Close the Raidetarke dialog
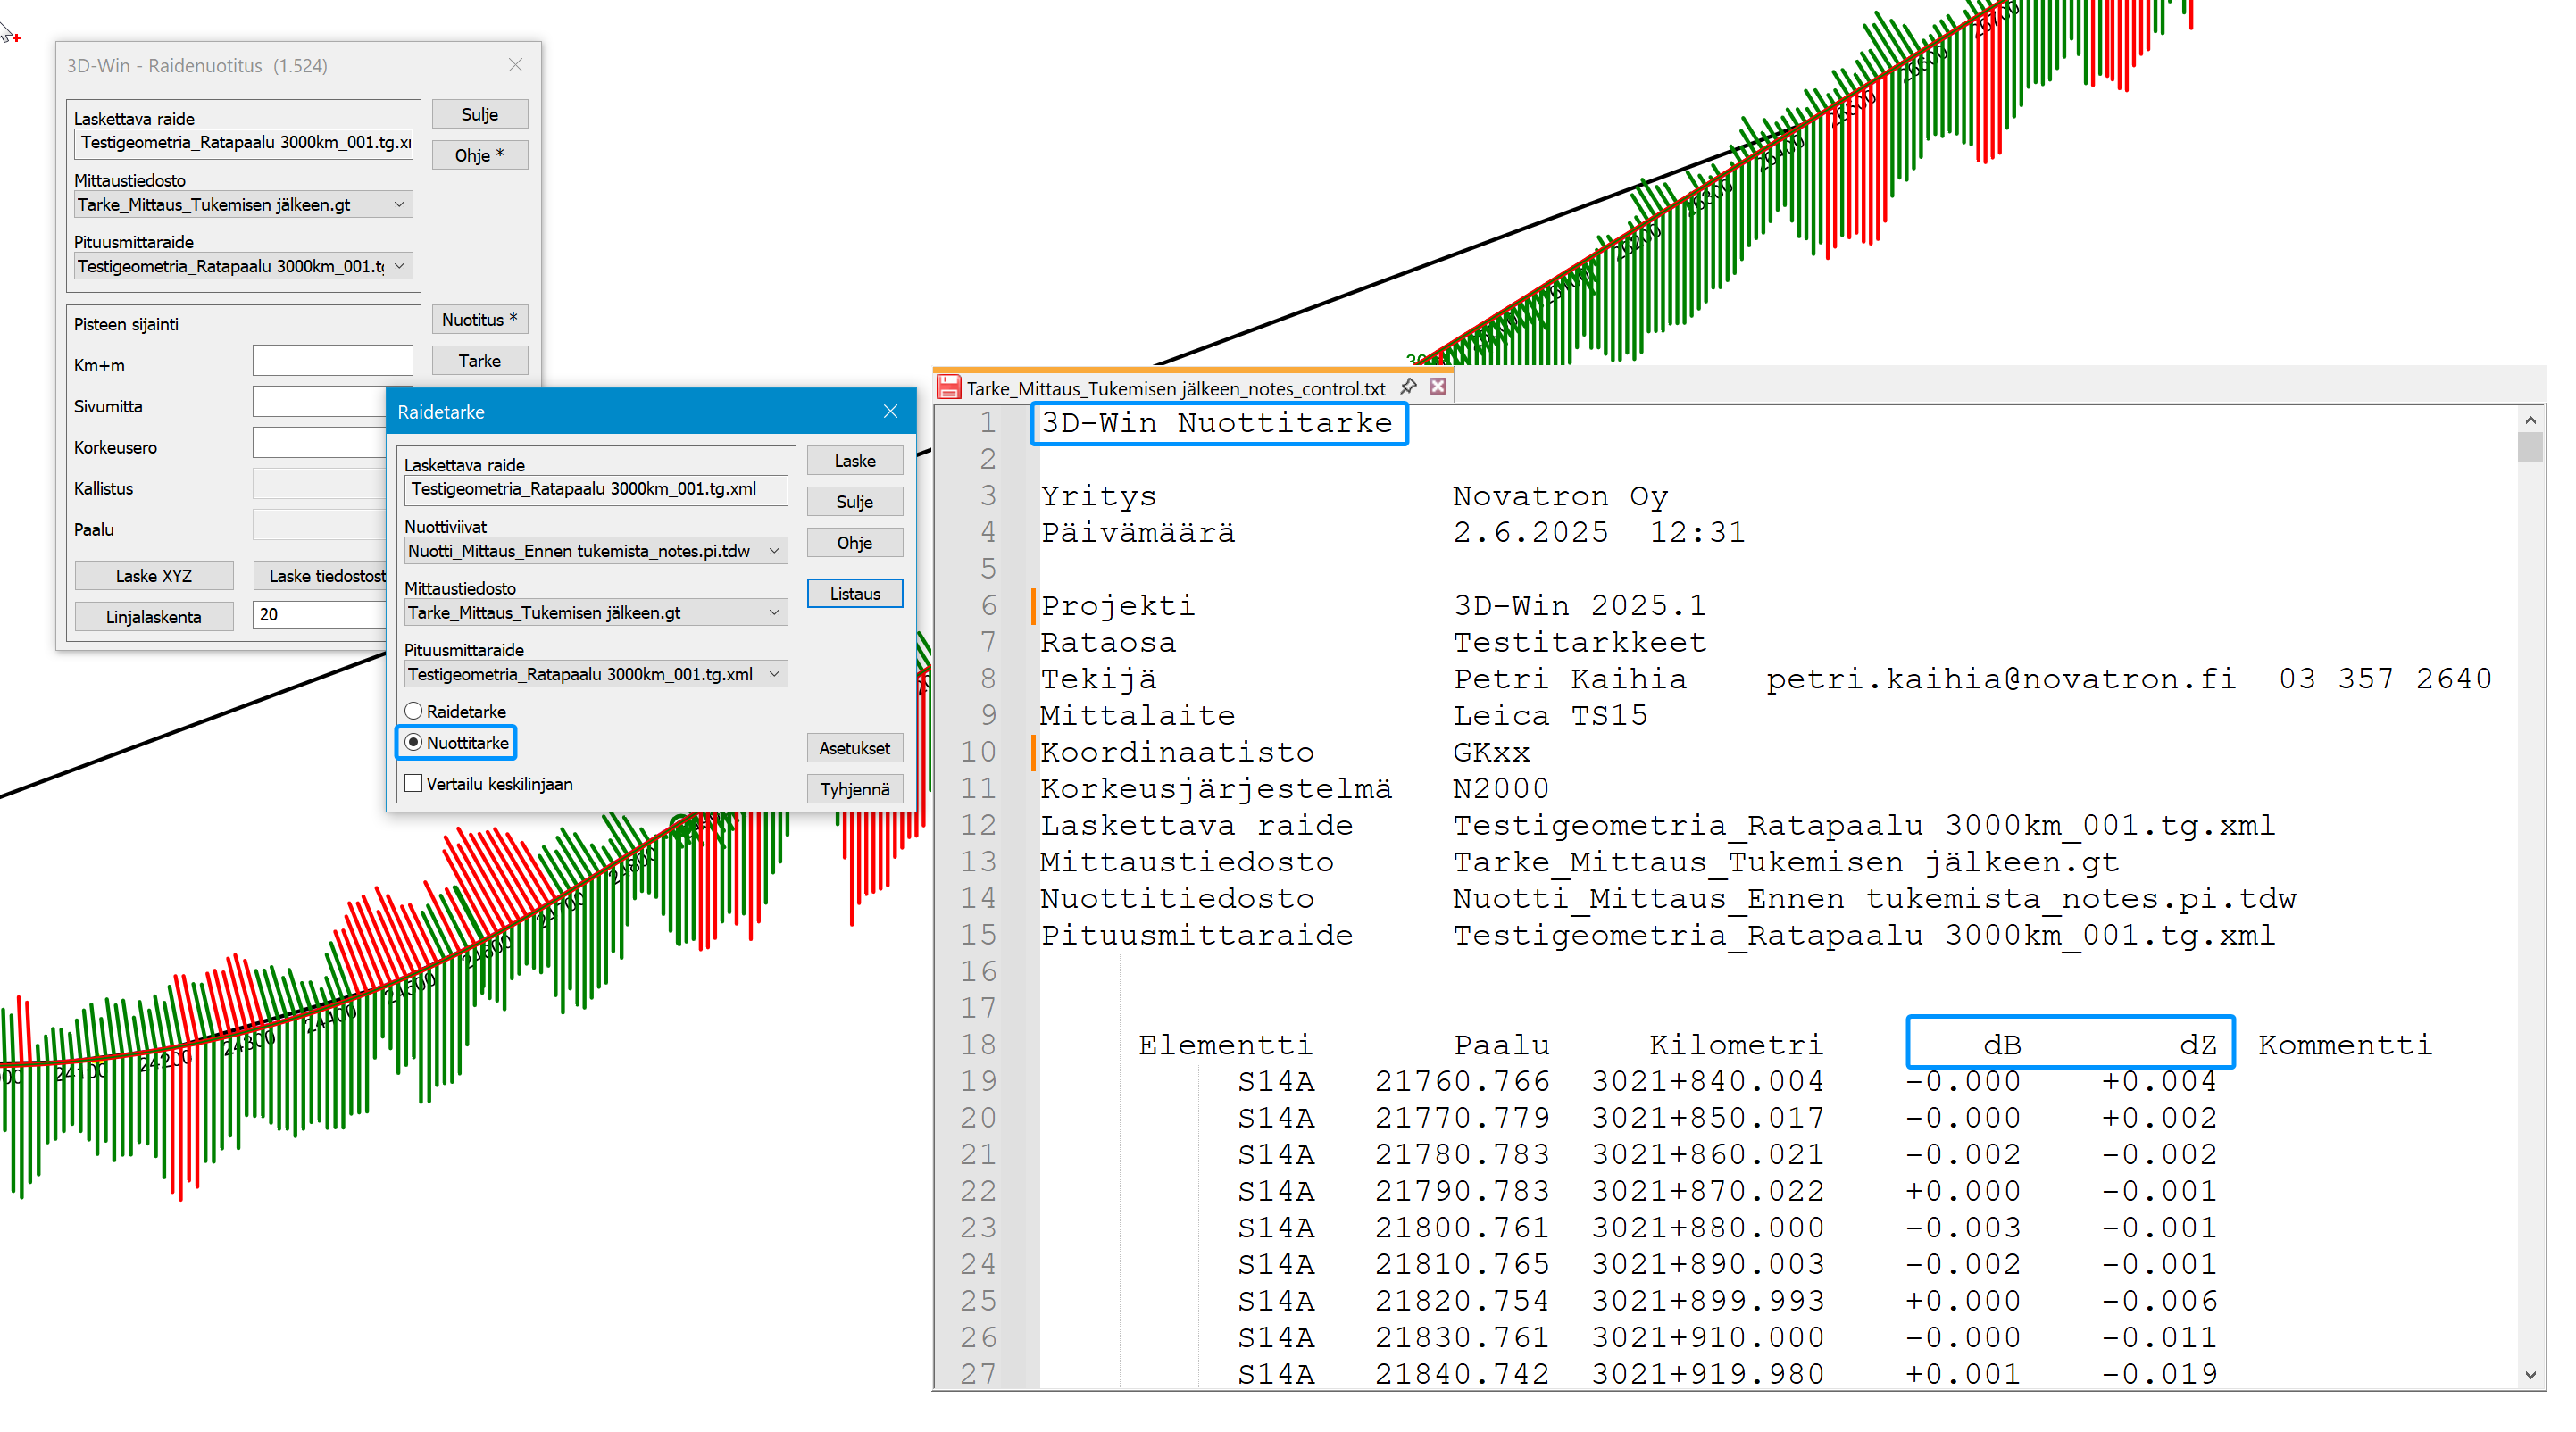The width and height of the screenshot is (2576, 1432). coord(890,412)
